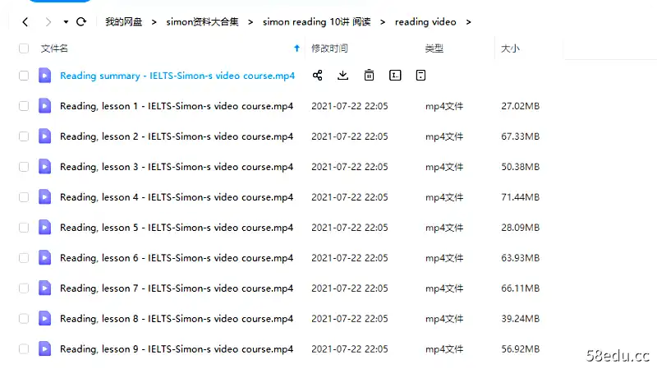Check the Reading lesson 1 checkbox
This screenshot has width=657, height=369.
click(24, 106)
